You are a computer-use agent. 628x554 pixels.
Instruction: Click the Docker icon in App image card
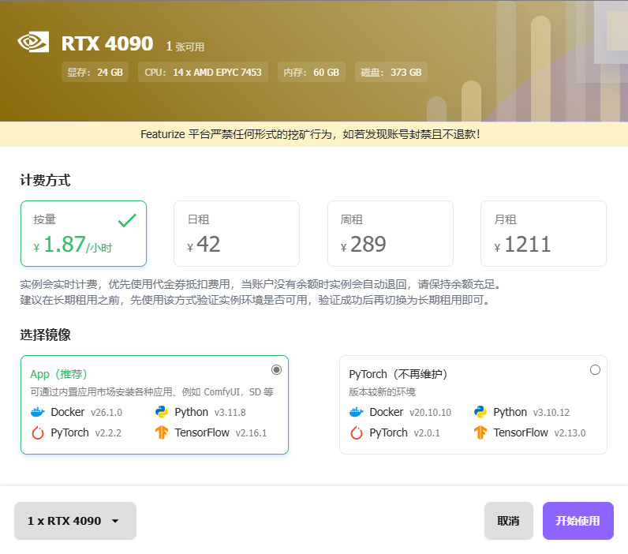[38, 412]
